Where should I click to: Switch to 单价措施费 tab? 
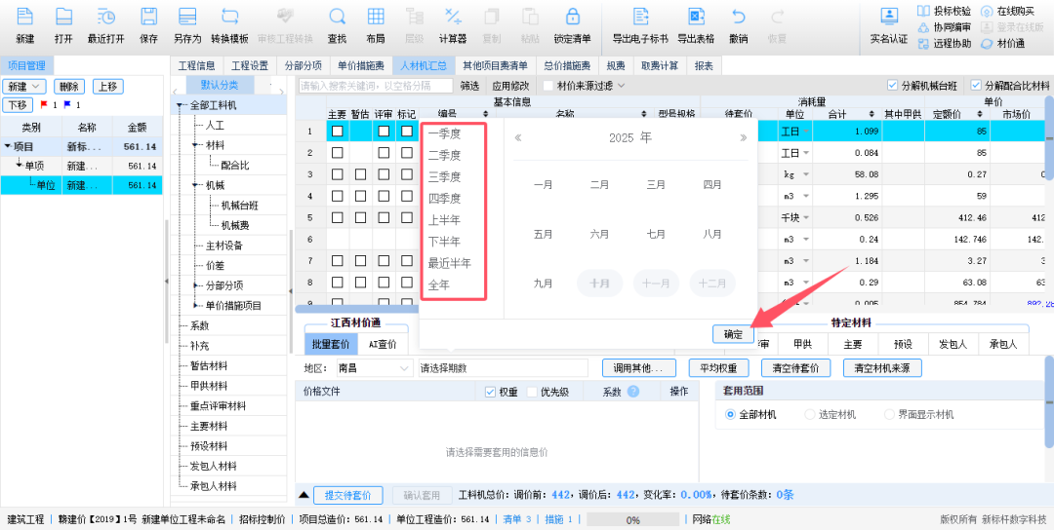[x=361, y=65]
